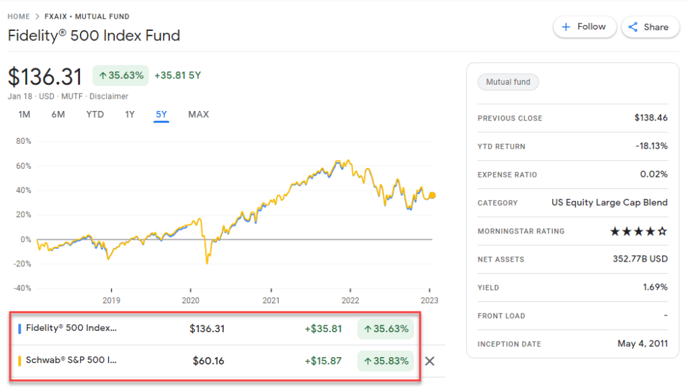Image resolution: width=688 pixels, height=388 pixels.
Task: Switch chart to 6M range
Action: pyautogui.click(x=58, y=114)
